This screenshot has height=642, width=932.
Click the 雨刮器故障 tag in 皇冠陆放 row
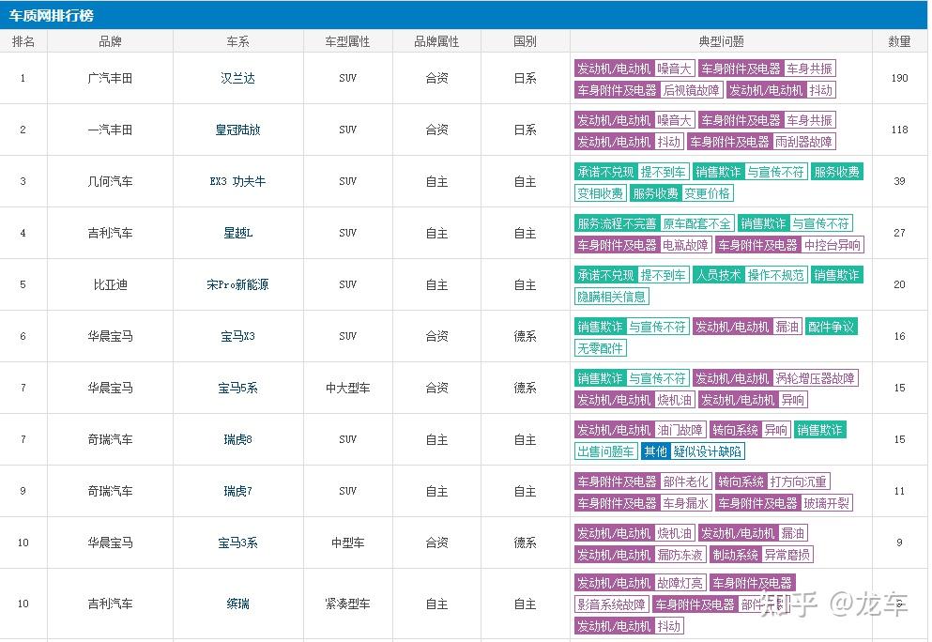[803, 142]
